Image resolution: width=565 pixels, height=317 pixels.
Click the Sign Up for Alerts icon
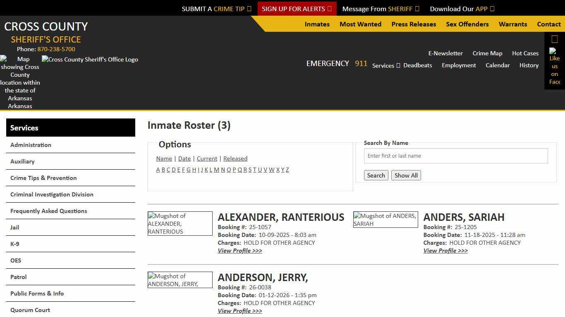point(330,8)
